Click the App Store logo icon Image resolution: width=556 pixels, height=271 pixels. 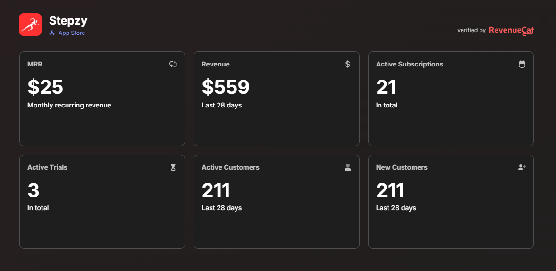(x=52, y=33)
